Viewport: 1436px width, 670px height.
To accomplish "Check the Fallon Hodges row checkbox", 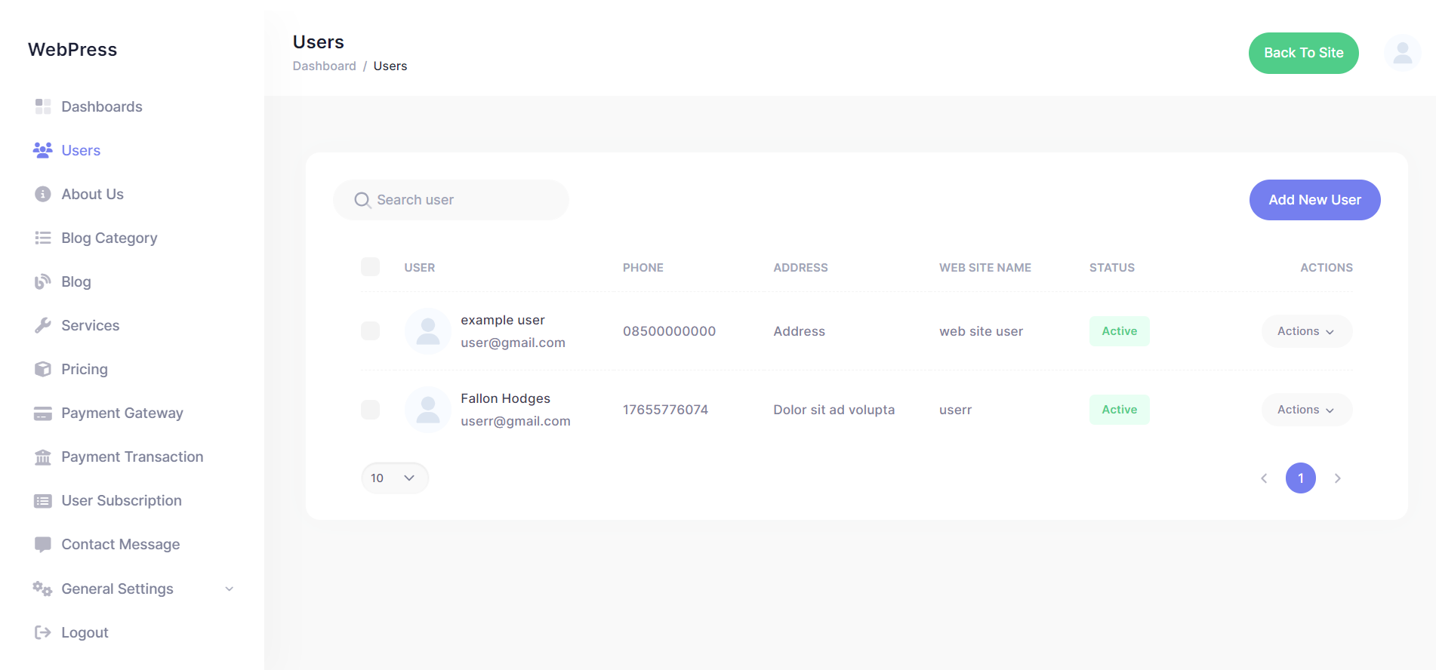I will pyautogui.click(x=370, y=410).
